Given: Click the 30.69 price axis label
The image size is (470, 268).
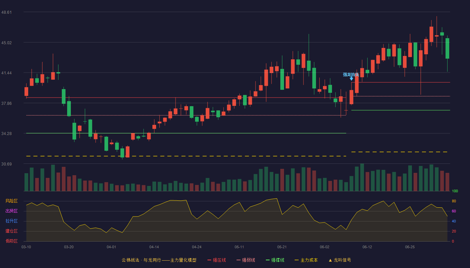Looking at the screenshot, I should 6,164.
